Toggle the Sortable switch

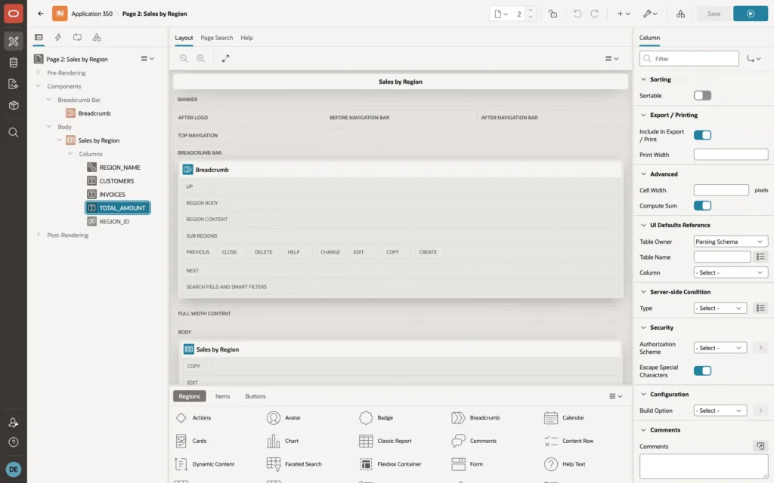click(702, 96)
